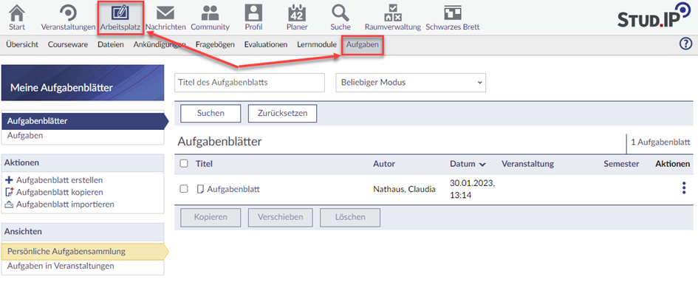Click the Suchen button
The width and height of the screenshot is (698, 282).
211,114
